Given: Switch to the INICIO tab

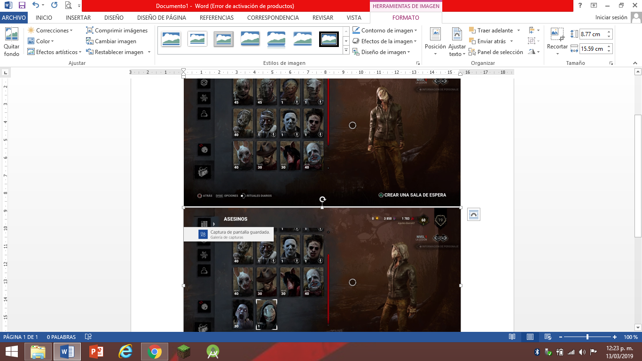Looking at the screenshot, I should 44,18.
